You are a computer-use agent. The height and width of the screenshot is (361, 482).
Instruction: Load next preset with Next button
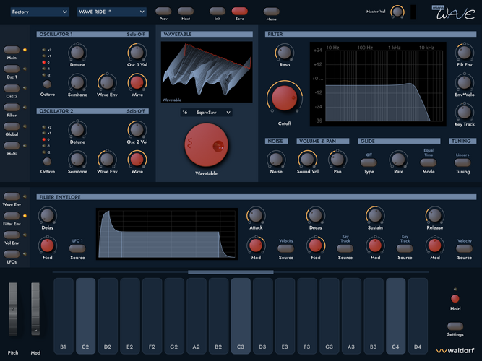click(x=186, y=11)
